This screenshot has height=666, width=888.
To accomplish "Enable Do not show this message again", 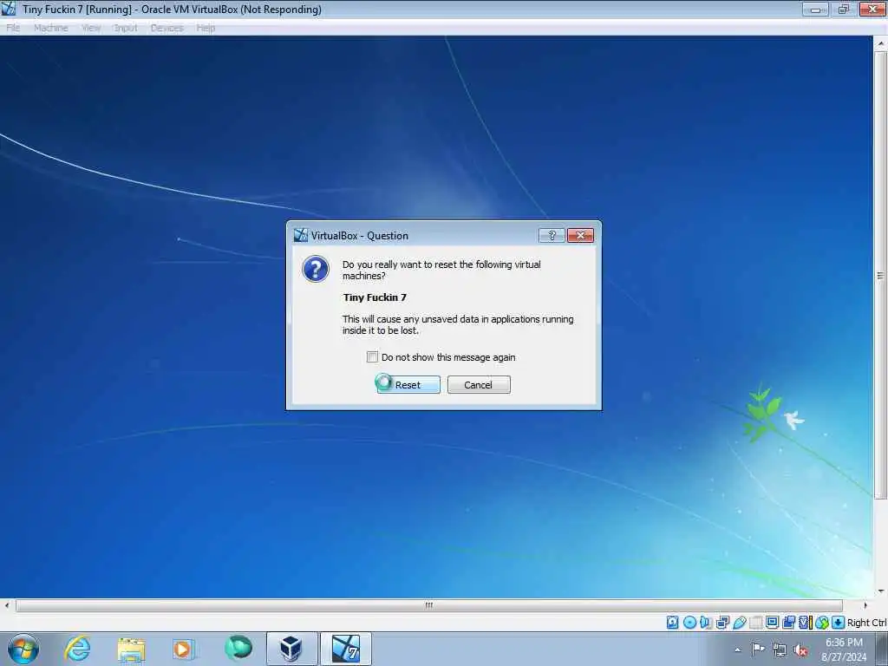I will (372, 356).
